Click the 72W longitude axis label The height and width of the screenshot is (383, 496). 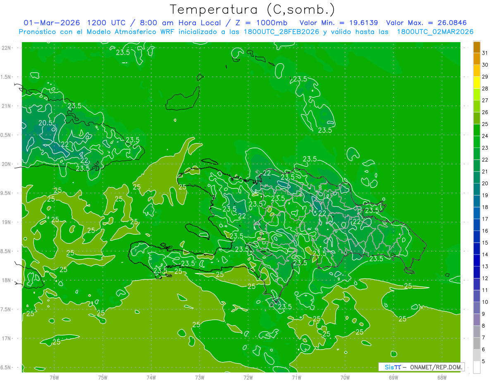[248, 377]
